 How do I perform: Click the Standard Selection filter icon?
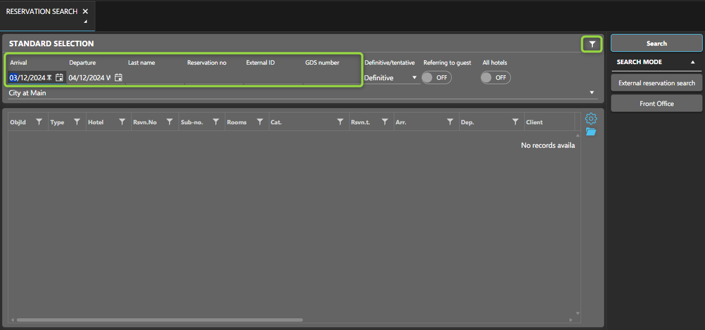click(592, 44)
